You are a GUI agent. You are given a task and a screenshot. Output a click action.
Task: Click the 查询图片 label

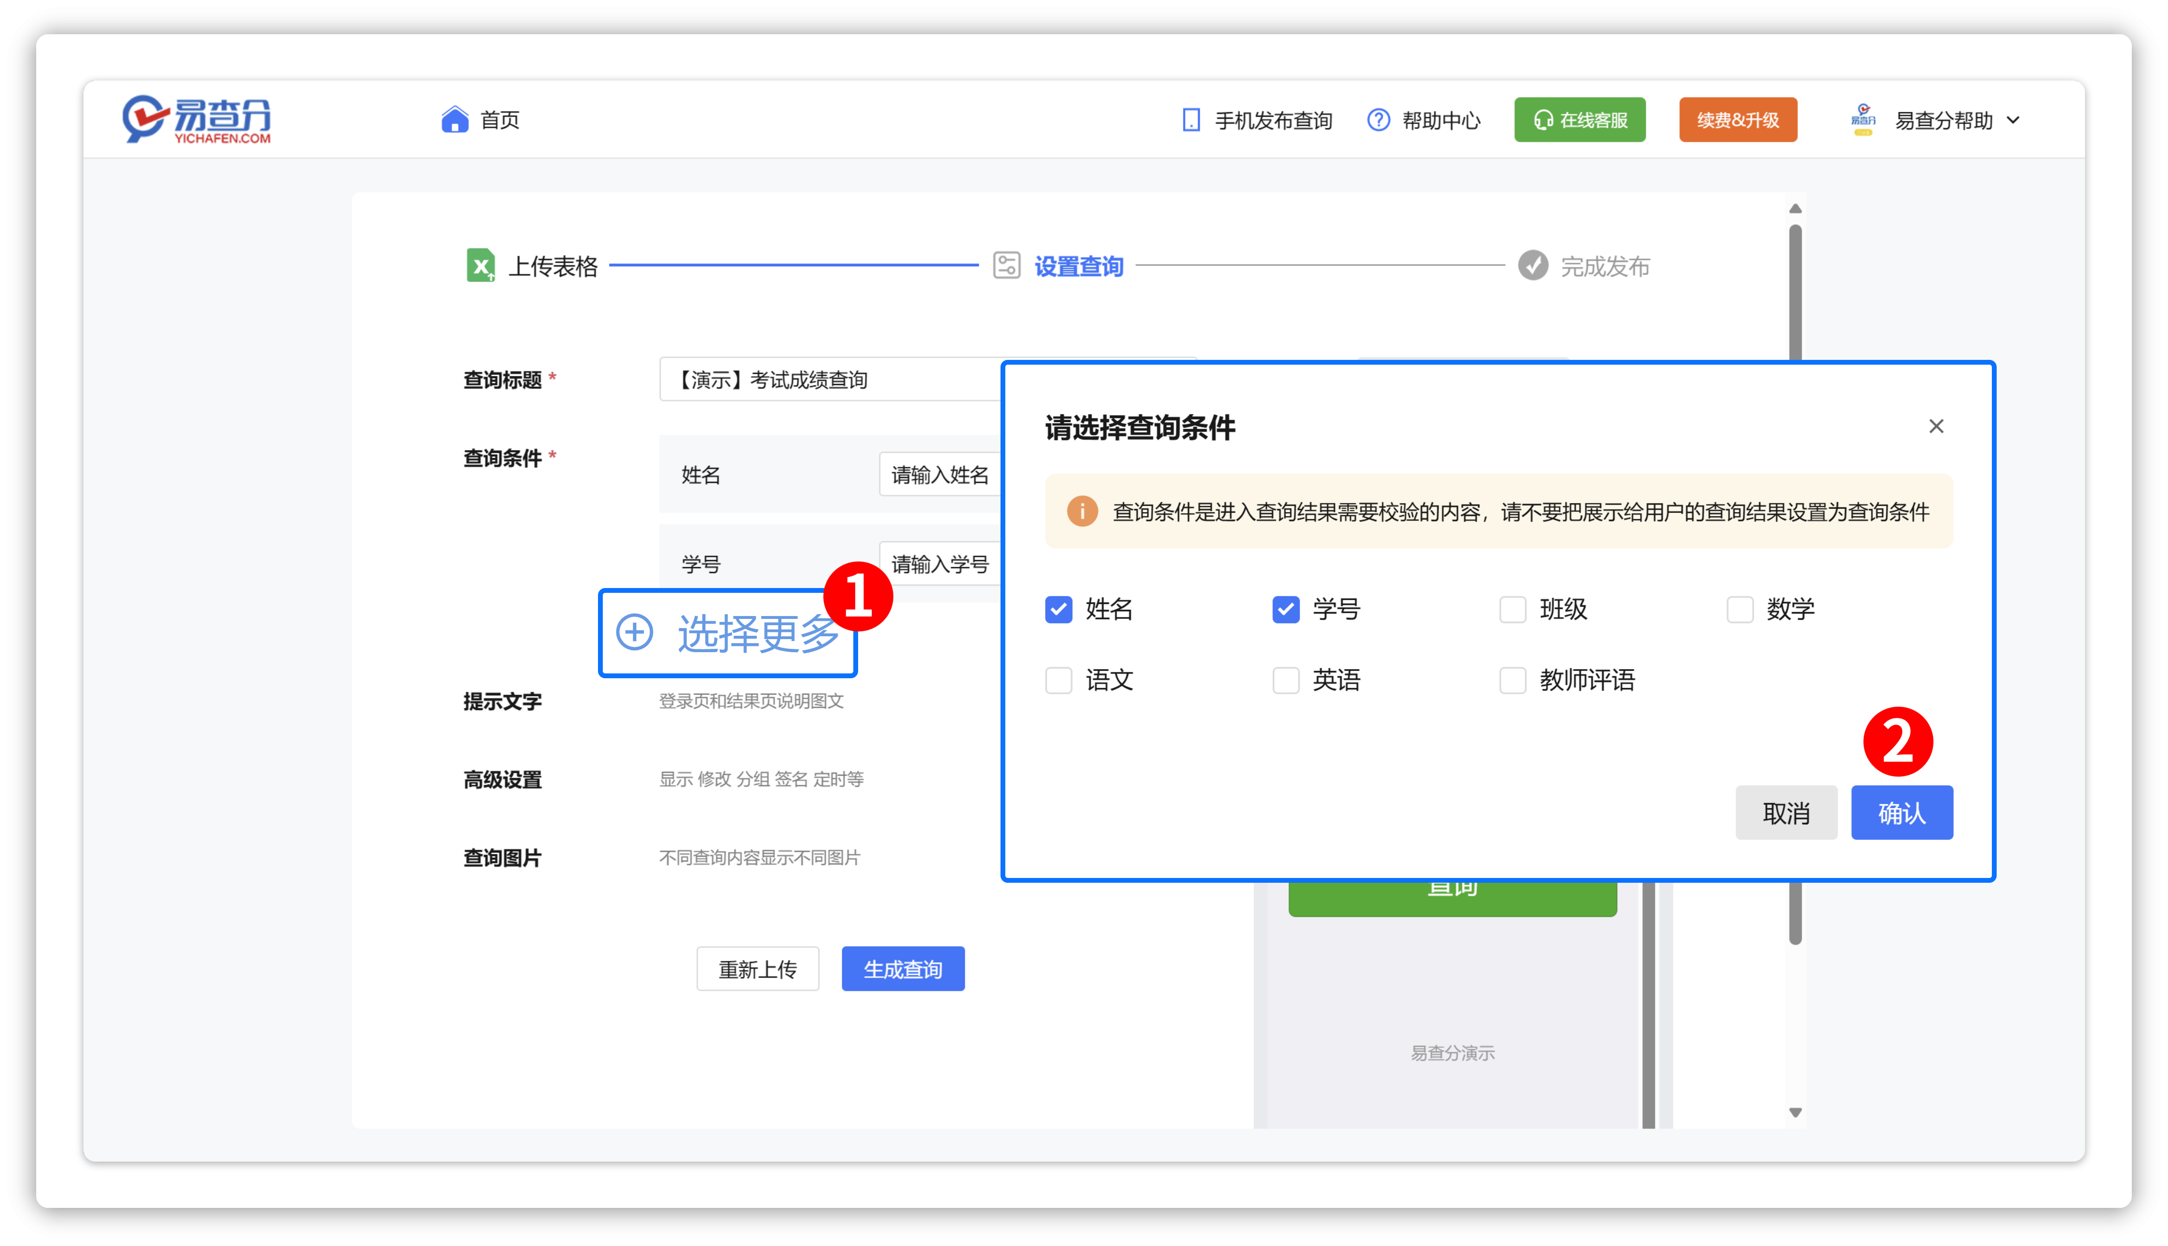point(502,858)
